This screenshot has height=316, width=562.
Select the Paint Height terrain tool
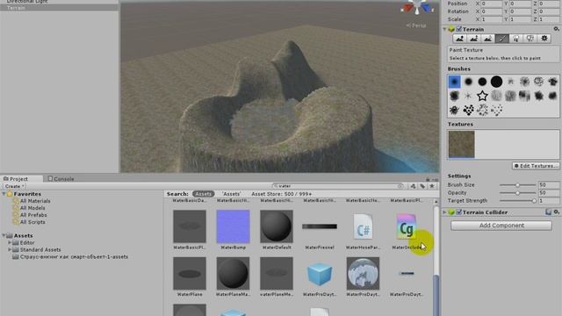point(474,39)
